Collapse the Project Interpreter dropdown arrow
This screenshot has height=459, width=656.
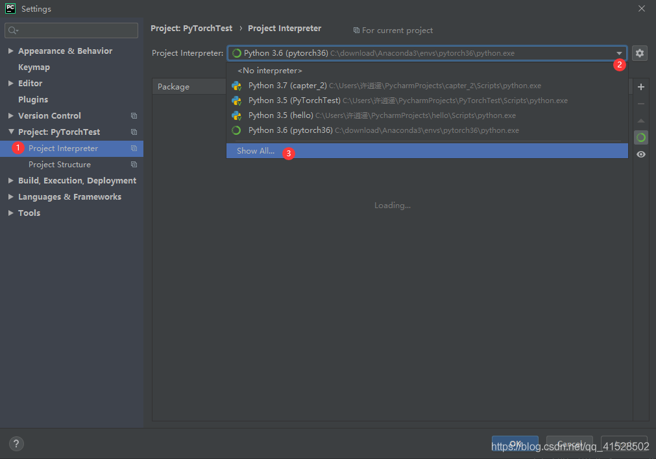[x=619, y=53]
